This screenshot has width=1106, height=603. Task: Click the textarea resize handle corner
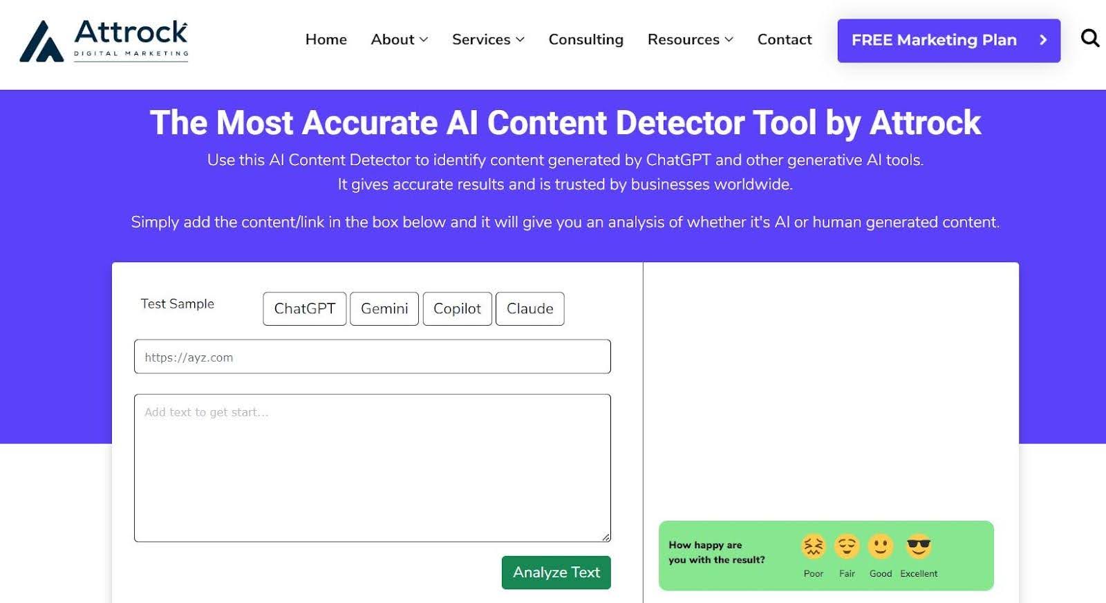coord(606,537)
